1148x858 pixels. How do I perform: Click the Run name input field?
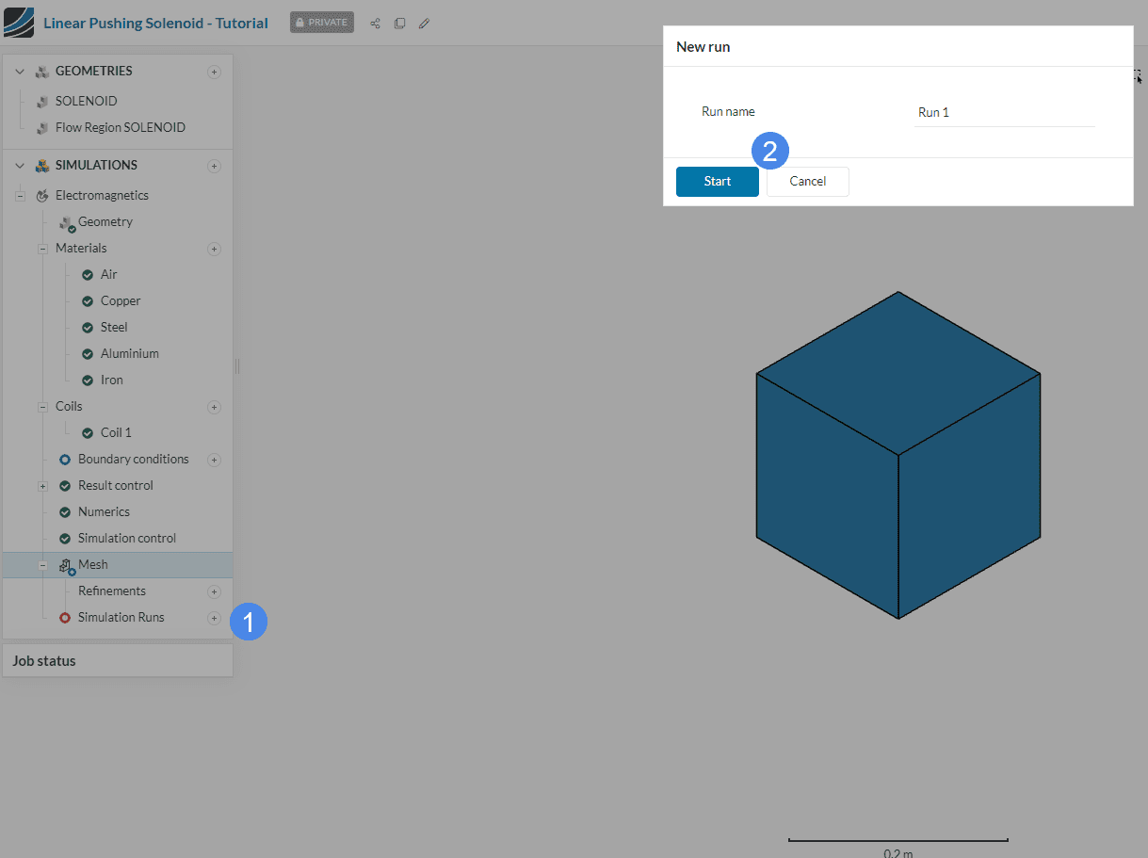pyautogui.click(x=1003, y=112)
